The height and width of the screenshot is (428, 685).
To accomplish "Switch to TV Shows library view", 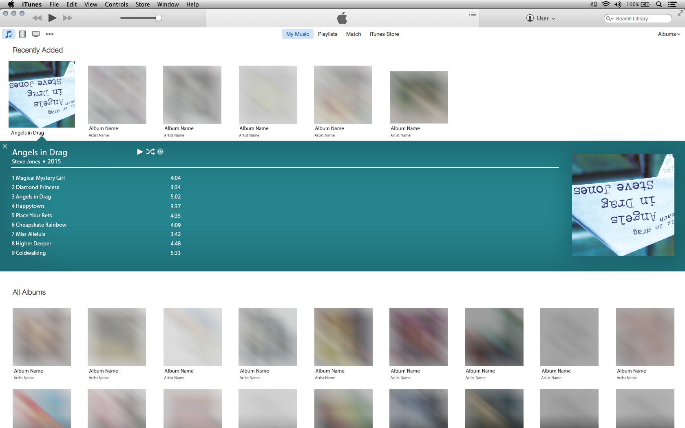I will pyautogui.click(x=36, y=34).
